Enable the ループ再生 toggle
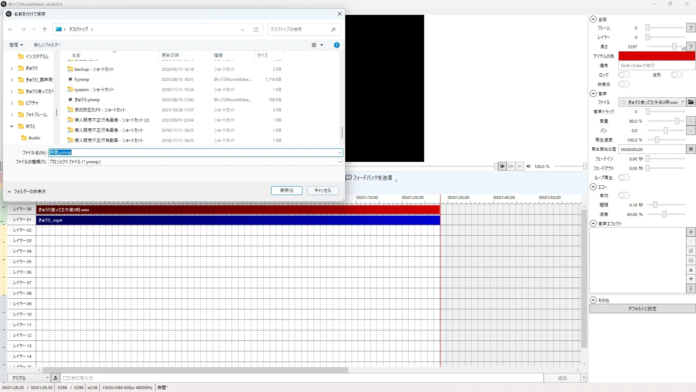The height and width of the screenshot is (392, 696). coord(624,177)
